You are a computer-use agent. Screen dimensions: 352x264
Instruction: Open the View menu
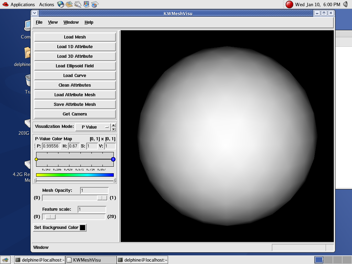coord(53,22)
